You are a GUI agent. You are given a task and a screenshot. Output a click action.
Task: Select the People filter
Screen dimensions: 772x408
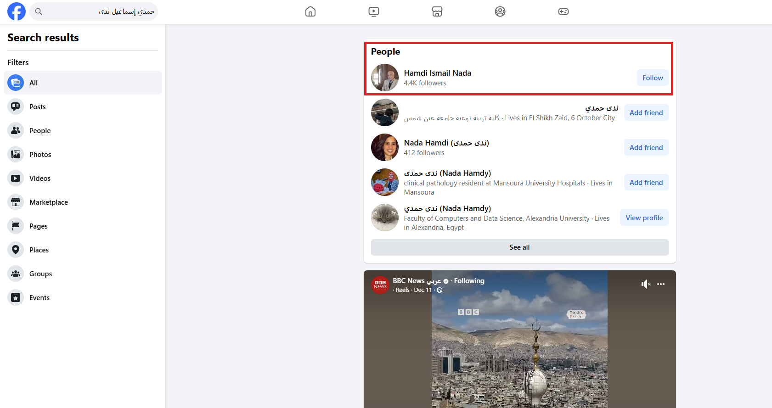coord(40,131)
